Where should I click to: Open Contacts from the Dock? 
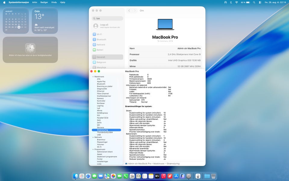[138, 176]
